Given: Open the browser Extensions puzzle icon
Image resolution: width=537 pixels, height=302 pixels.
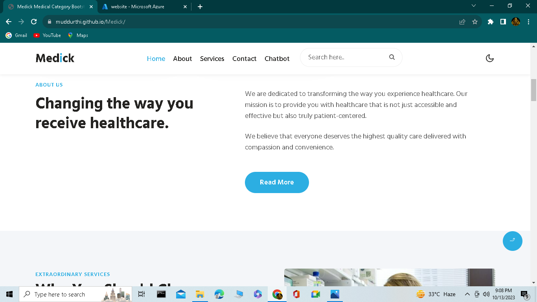Looking at the screenshot, I should click(x=490, y=22).
